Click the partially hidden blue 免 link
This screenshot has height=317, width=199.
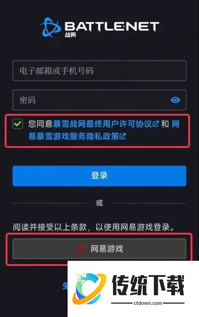(x=65, y=286)
